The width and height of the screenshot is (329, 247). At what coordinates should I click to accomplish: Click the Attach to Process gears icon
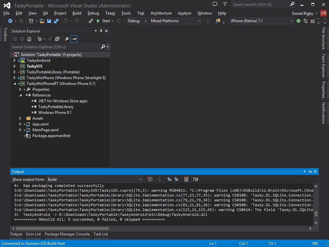(x=91, y=21)
